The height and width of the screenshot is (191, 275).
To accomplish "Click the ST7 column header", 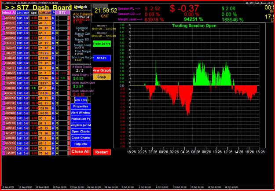I will (62, 13).
